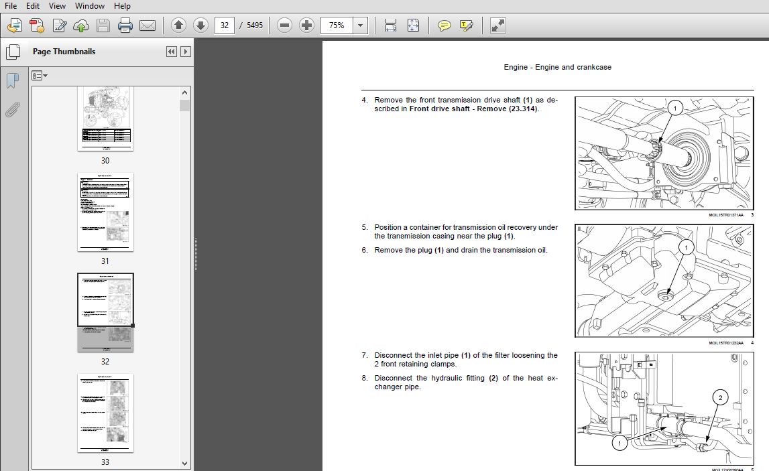Zoom out with the minus button
The height and width of the screenshot is (471, 769).
pyautogui.click(x=284, y=25)
